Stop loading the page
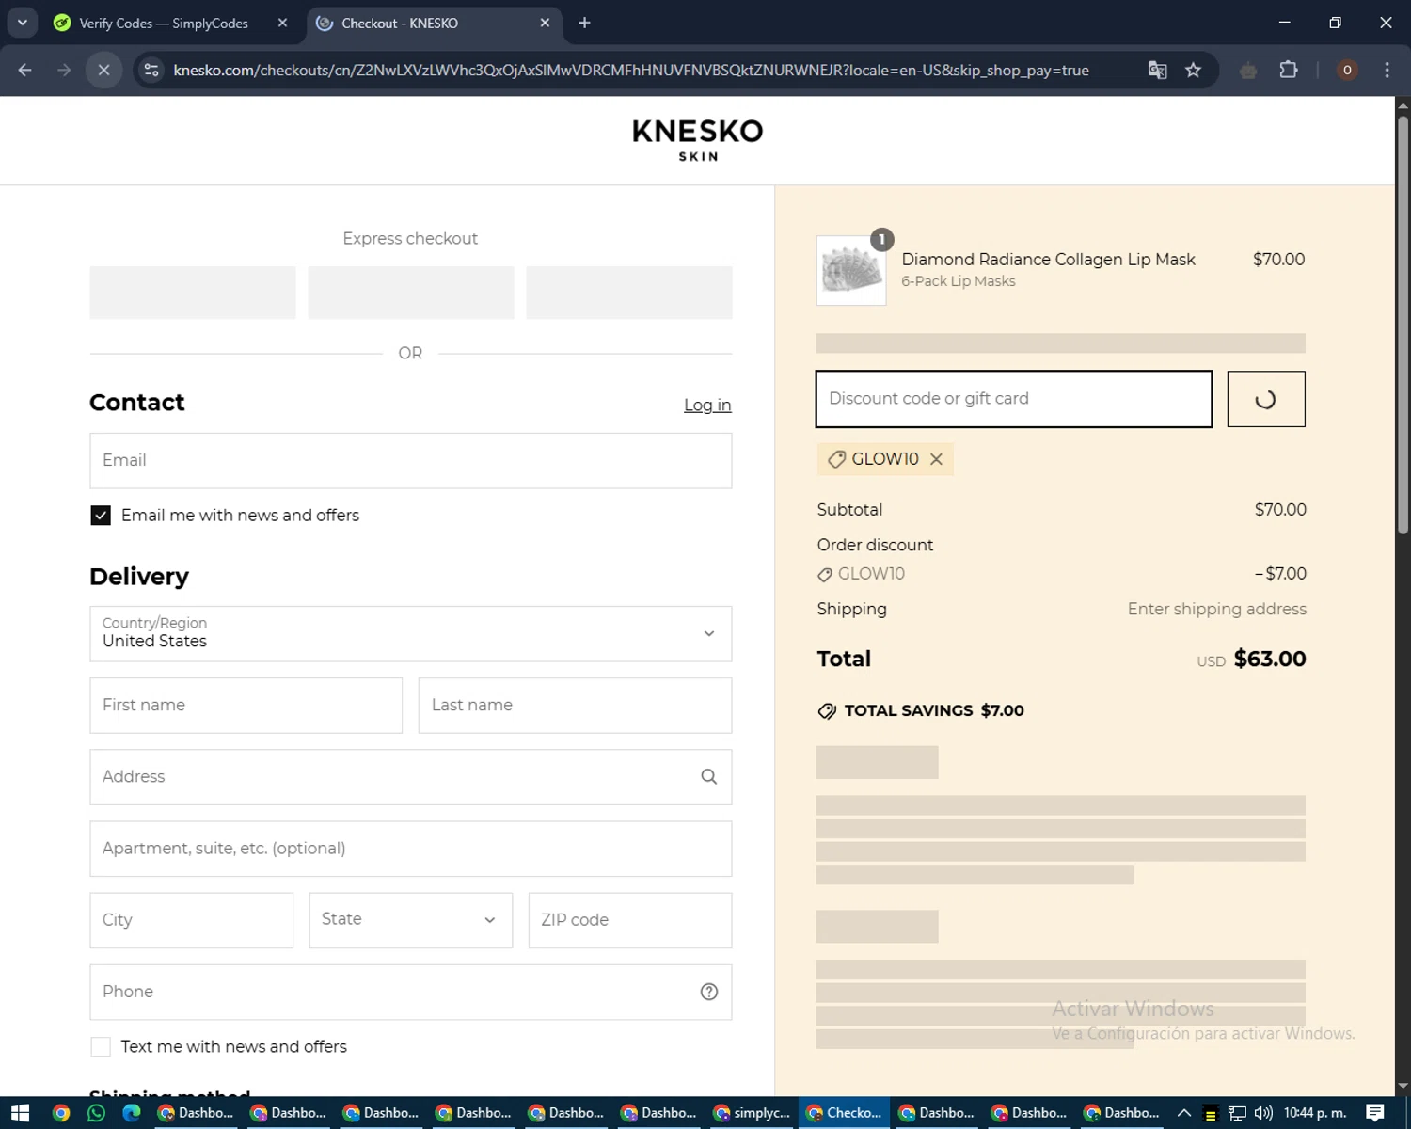This screenshot has height=1129, width=1411. [x=104, y=70]
